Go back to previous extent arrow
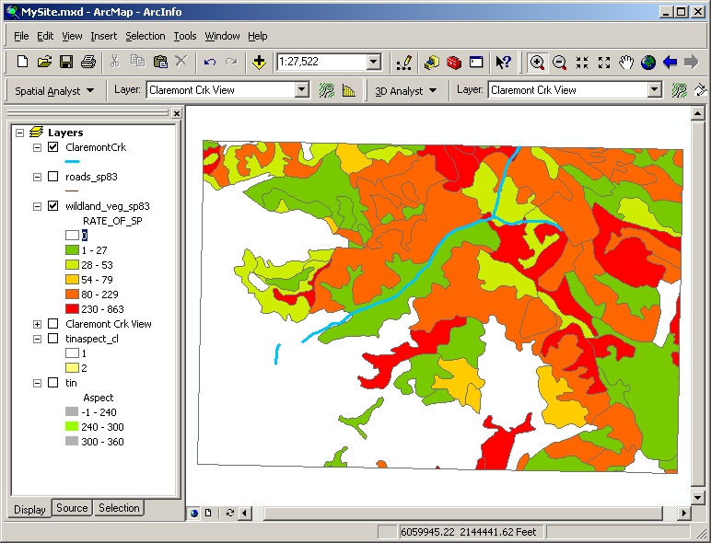Viewport: 711px width, 543px height. click(x=670, y=63)
